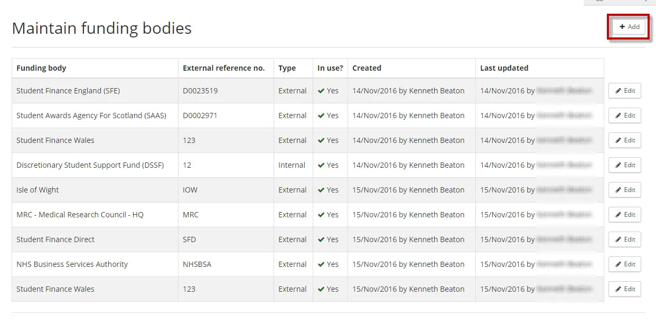This screenshot has height=336, width=656.
Task: Select the reference number D0023519 cell
Action: 200,91
